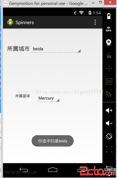
Task: Open the overflow menu in Spinners action bar
Action: (x=95, y=22)
